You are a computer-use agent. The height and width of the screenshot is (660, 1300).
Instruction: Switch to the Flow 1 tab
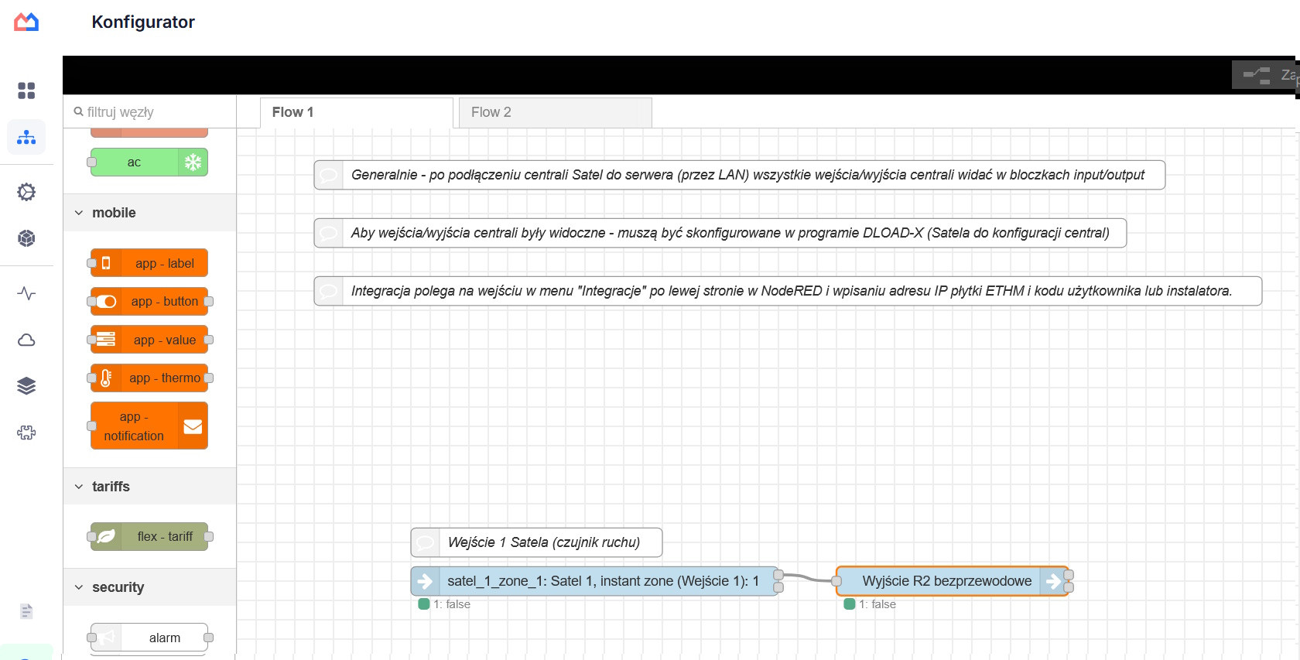point(356,112)
